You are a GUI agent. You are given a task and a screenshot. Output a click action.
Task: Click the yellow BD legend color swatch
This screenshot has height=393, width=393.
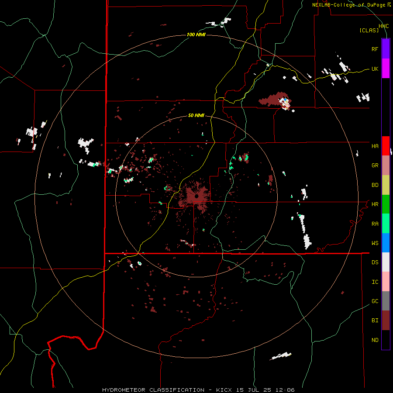[x=386, y=185]
